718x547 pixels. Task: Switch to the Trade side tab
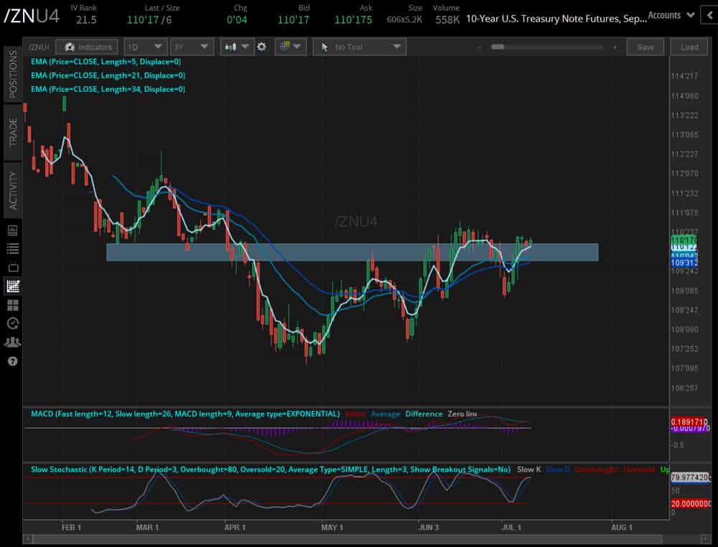[x=12, y=132]
